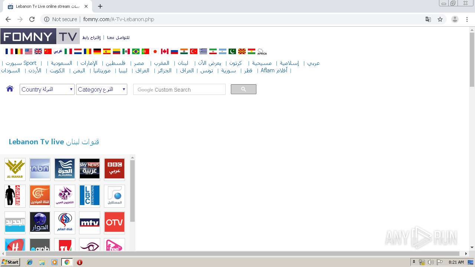Open the Sport سبورت link
This screenshot has height=267, width=475.
click(x=21, y=63)
